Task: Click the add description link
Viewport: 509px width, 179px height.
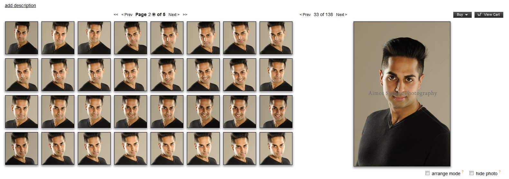Action: click(20, 5)
